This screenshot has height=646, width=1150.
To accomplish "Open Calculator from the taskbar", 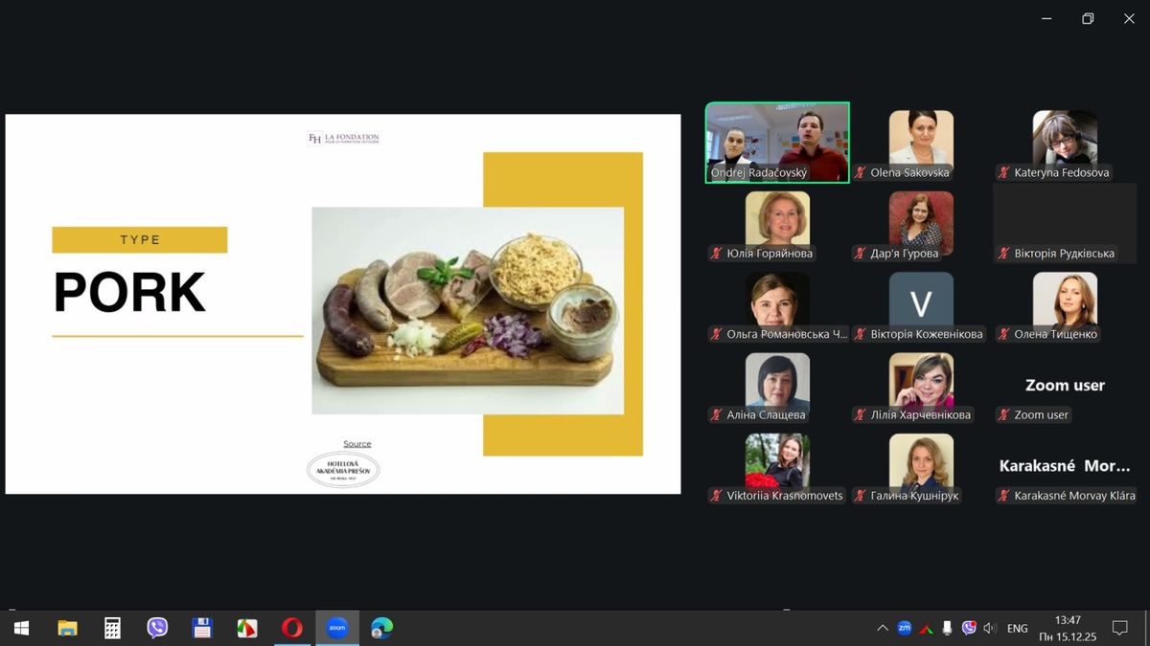I will [112, 628].
